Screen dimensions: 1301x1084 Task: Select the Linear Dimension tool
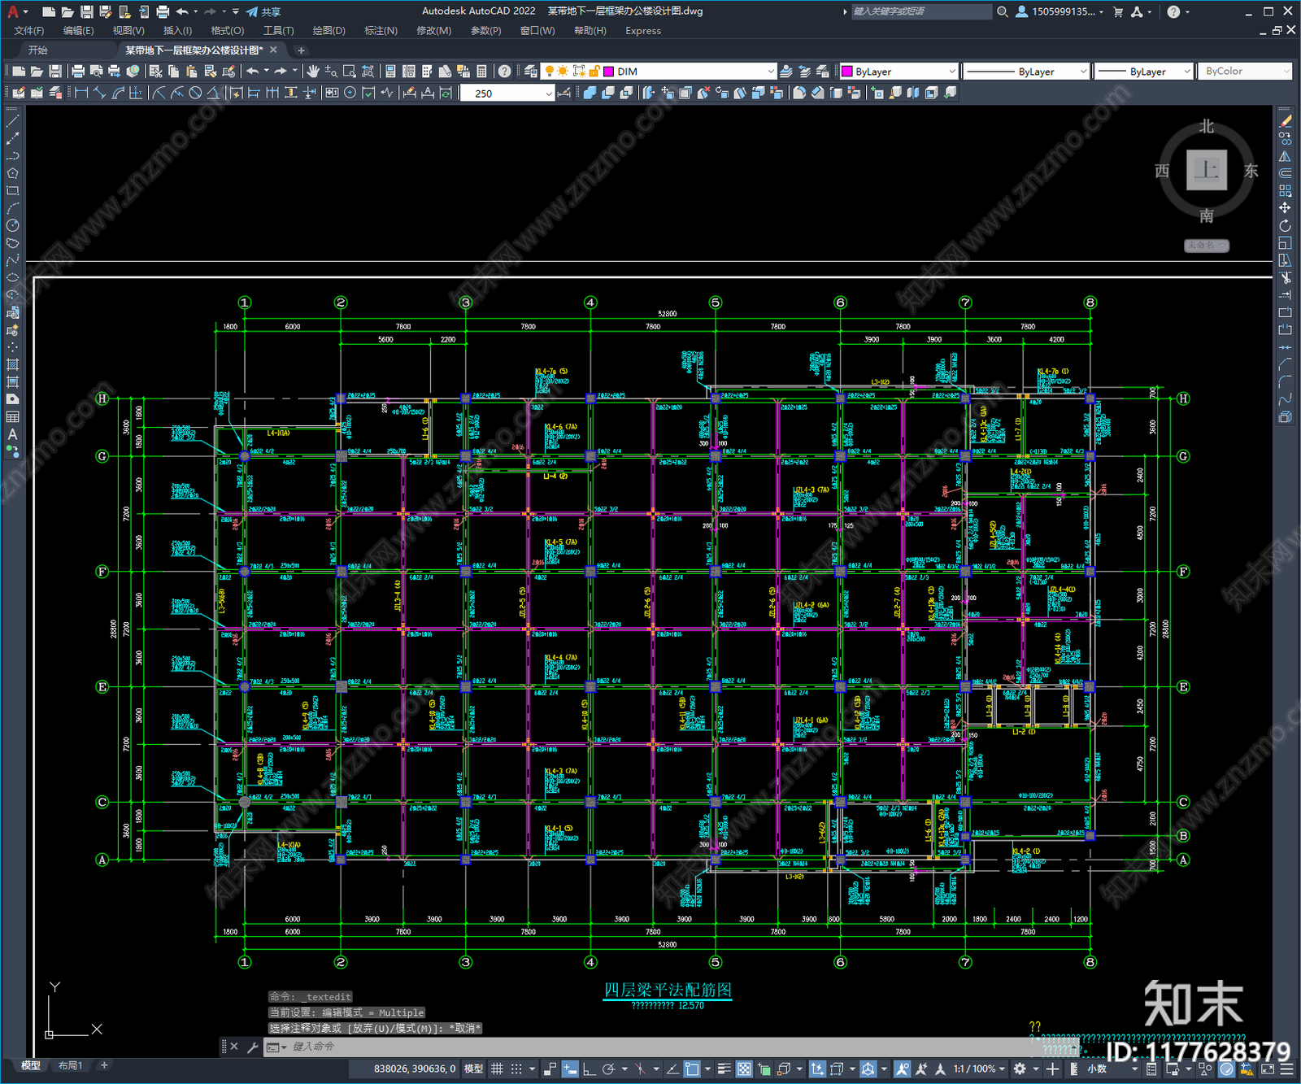pyautogui.click(x=81, y=93)
